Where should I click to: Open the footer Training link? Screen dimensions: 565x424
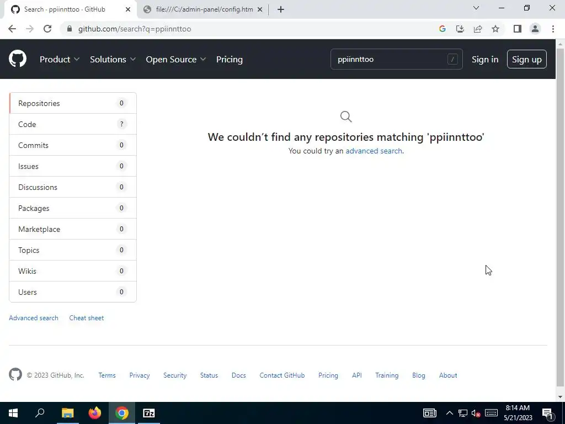pos(387,375)
